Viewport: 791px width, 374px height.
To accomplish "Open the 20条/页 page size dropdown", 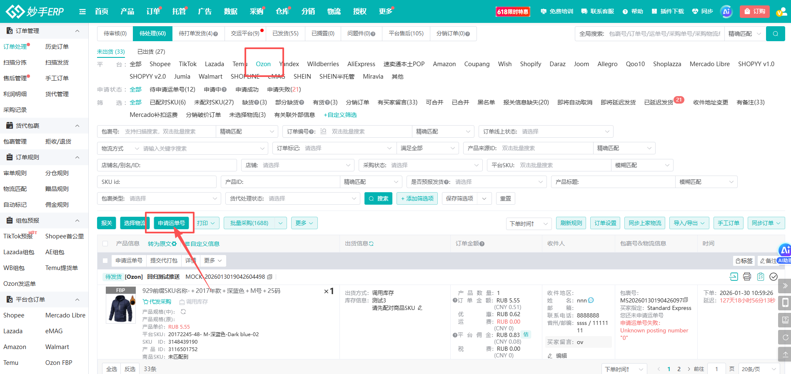I will coord(759,369).
